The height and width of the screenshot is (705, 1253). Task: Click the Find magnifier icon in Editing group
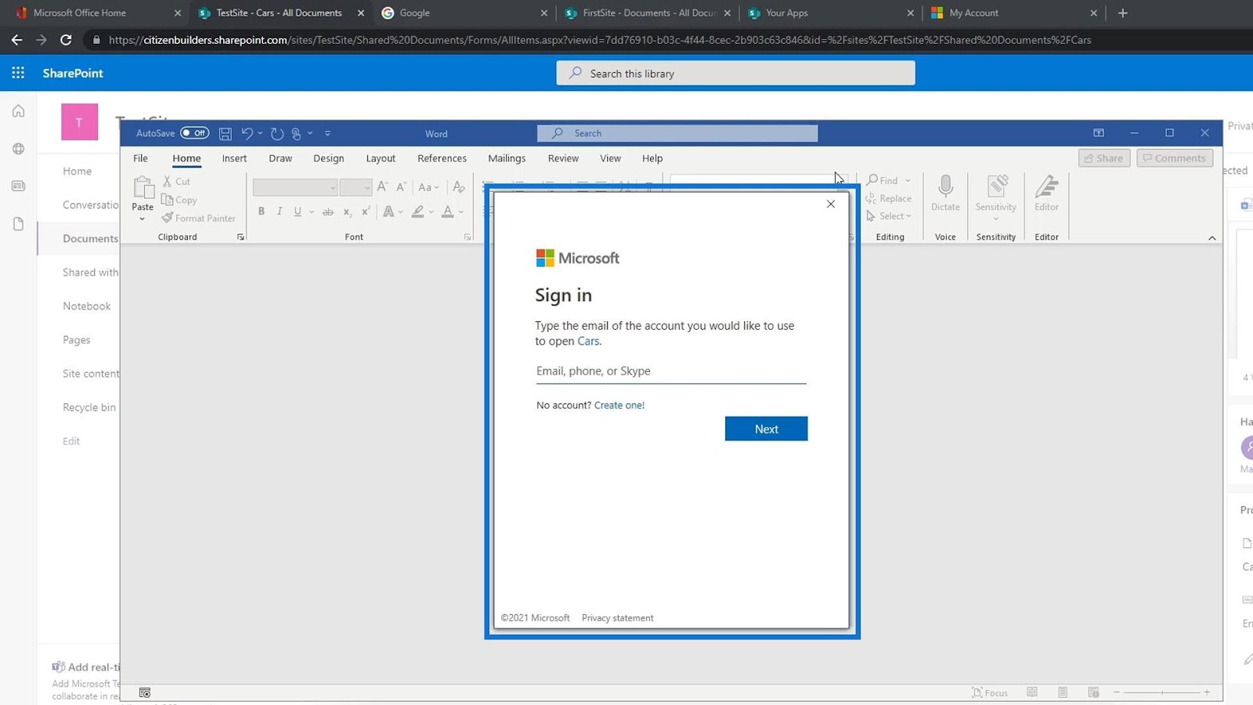pyautogui.click(x=872, y=180)
